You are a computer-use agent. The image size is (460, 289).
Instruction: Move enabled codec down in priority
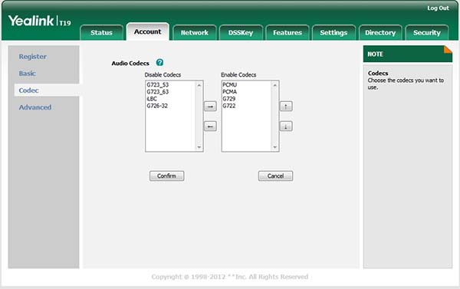(x=286, y=126)
